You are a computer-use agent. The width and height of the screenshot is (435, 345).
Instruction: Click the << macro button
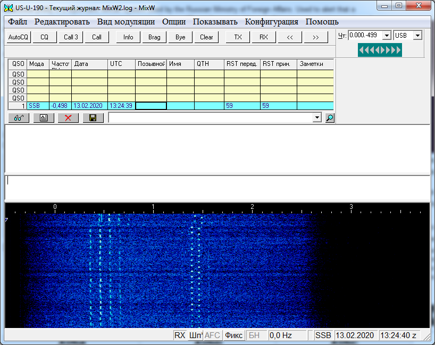[x=290, y=37]
